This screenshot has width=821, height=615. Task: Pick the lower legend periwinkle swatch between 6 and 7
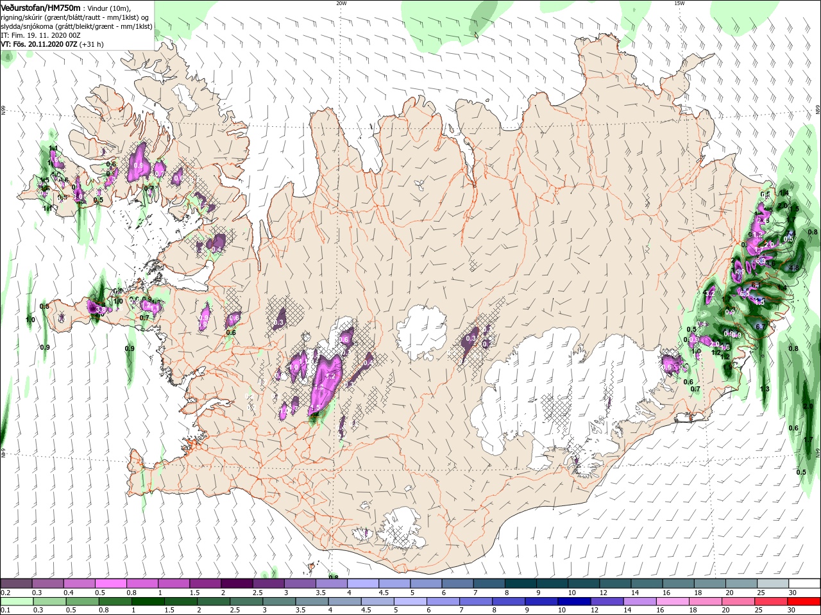point(443,602)
